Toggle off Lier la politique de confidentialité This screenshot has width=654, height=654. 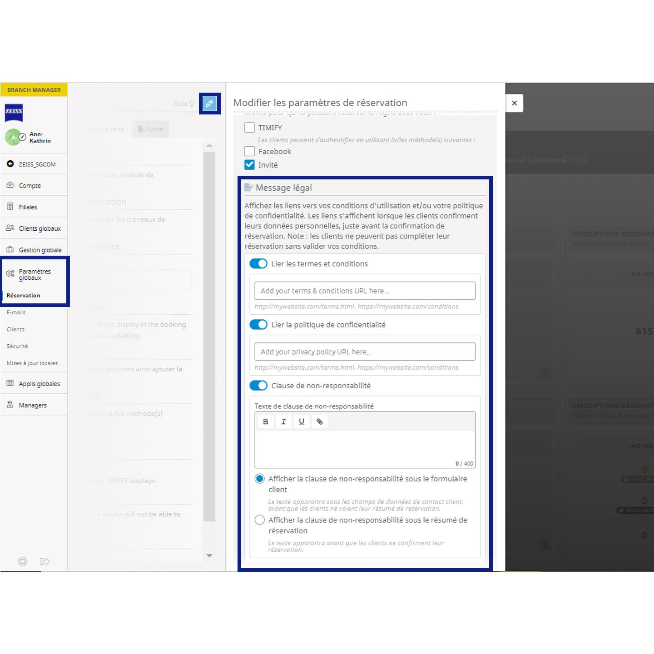click(x=258, y=324)
